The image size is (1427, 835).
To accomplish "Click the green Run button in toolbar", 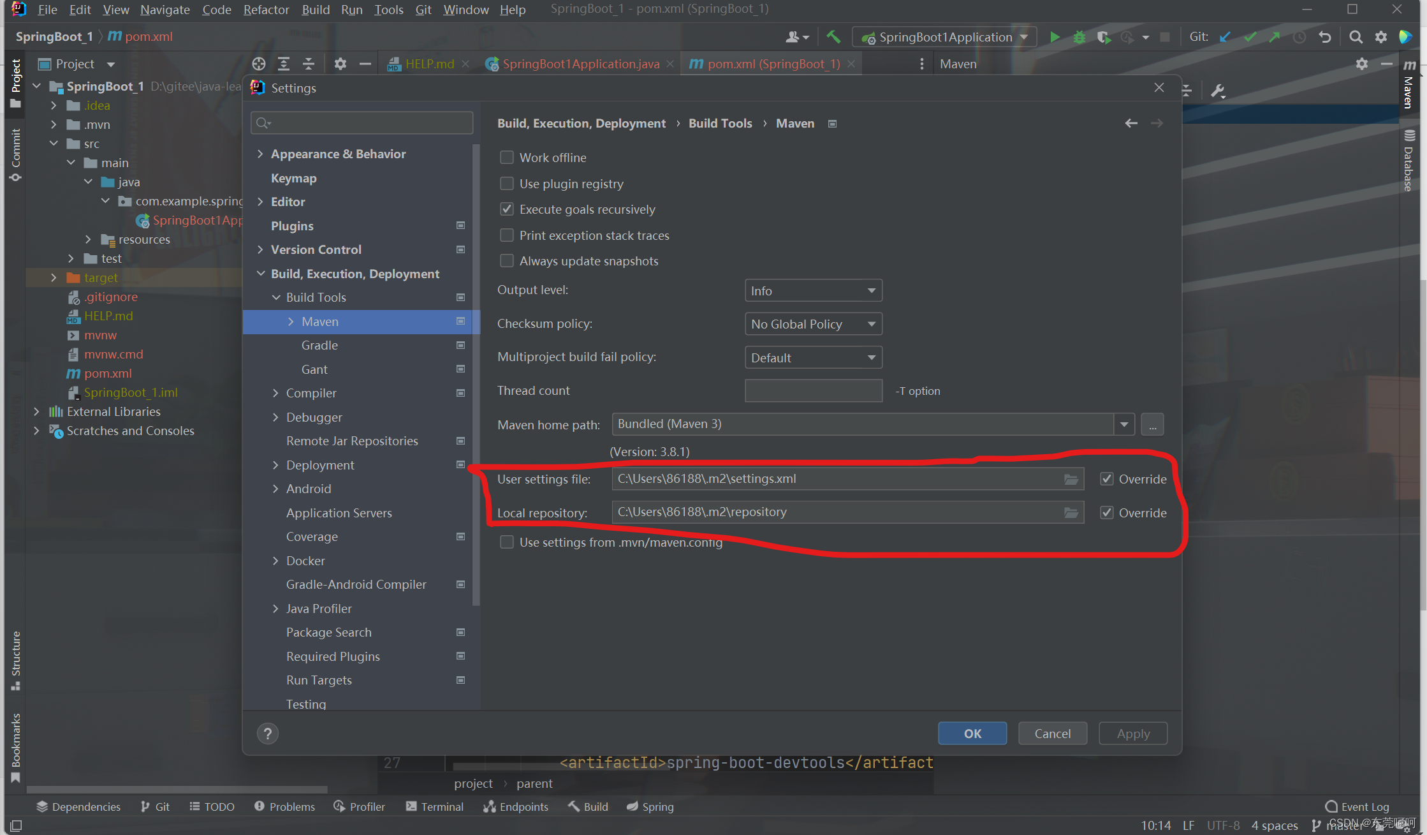I will tap(1055, 37).
